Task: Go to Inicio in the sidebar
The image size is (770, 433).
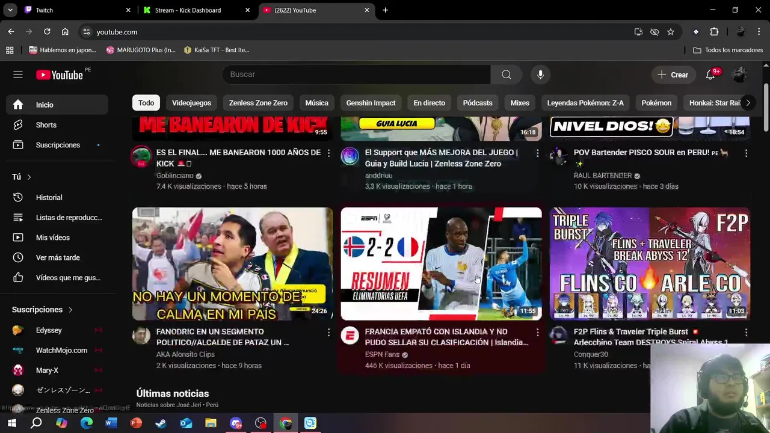Action: coord(58,105)
